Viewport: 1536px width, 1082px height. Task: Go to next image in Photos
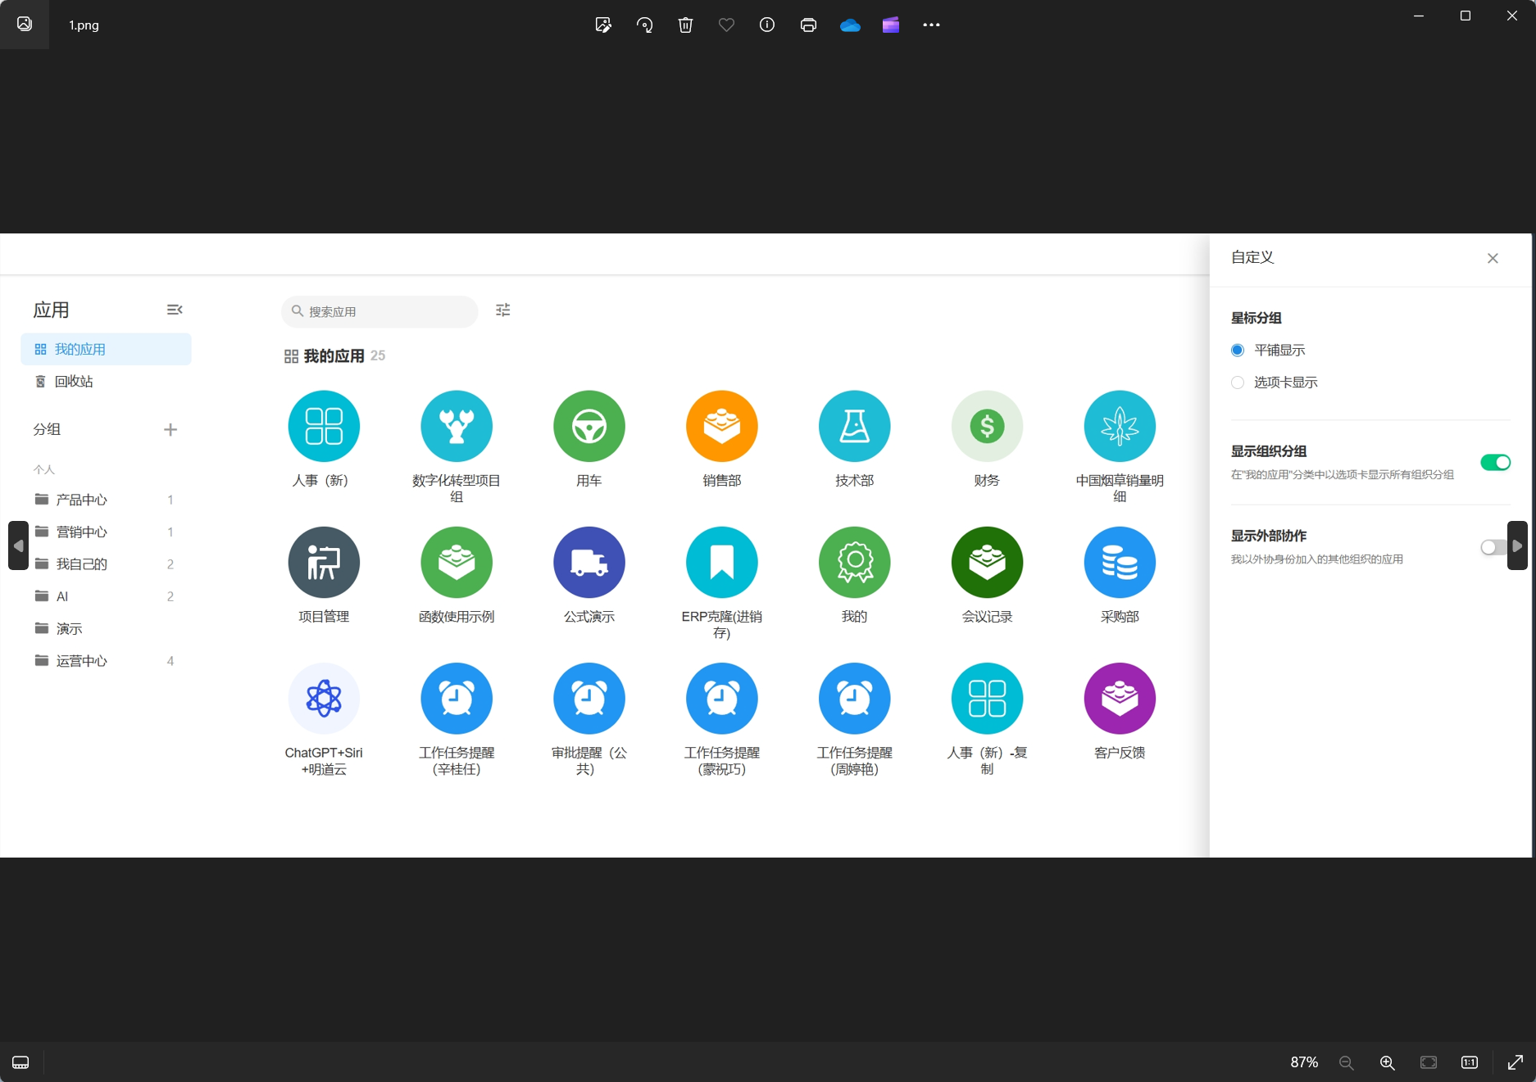click(1517, 546)
